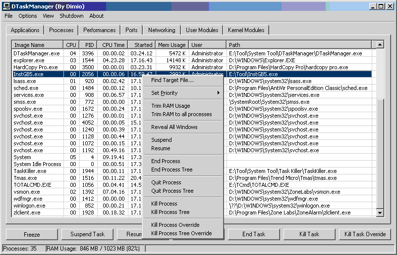Sort processes by Mem Usage column

pos(171,45)
